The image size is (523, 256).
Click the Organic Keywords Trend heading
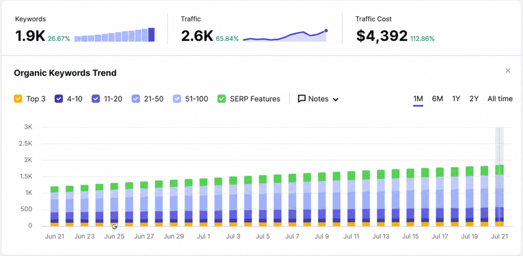click(65, 73)
